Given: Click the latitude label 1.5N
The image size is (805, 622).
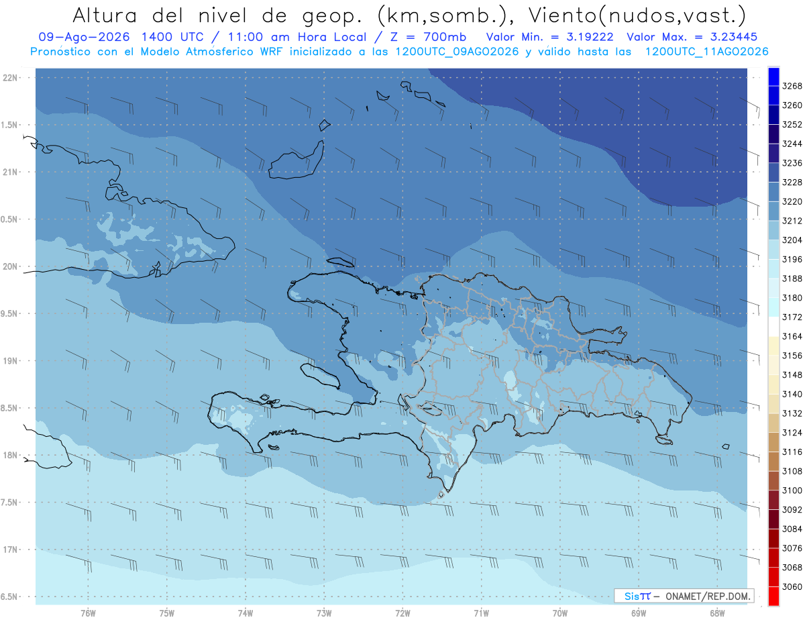Looking at the screenshot, I should pos(9,125).
